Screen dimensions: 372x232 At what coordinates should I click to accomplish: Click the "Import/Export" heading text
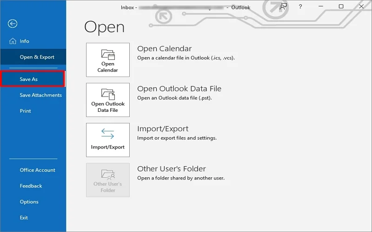163,129
